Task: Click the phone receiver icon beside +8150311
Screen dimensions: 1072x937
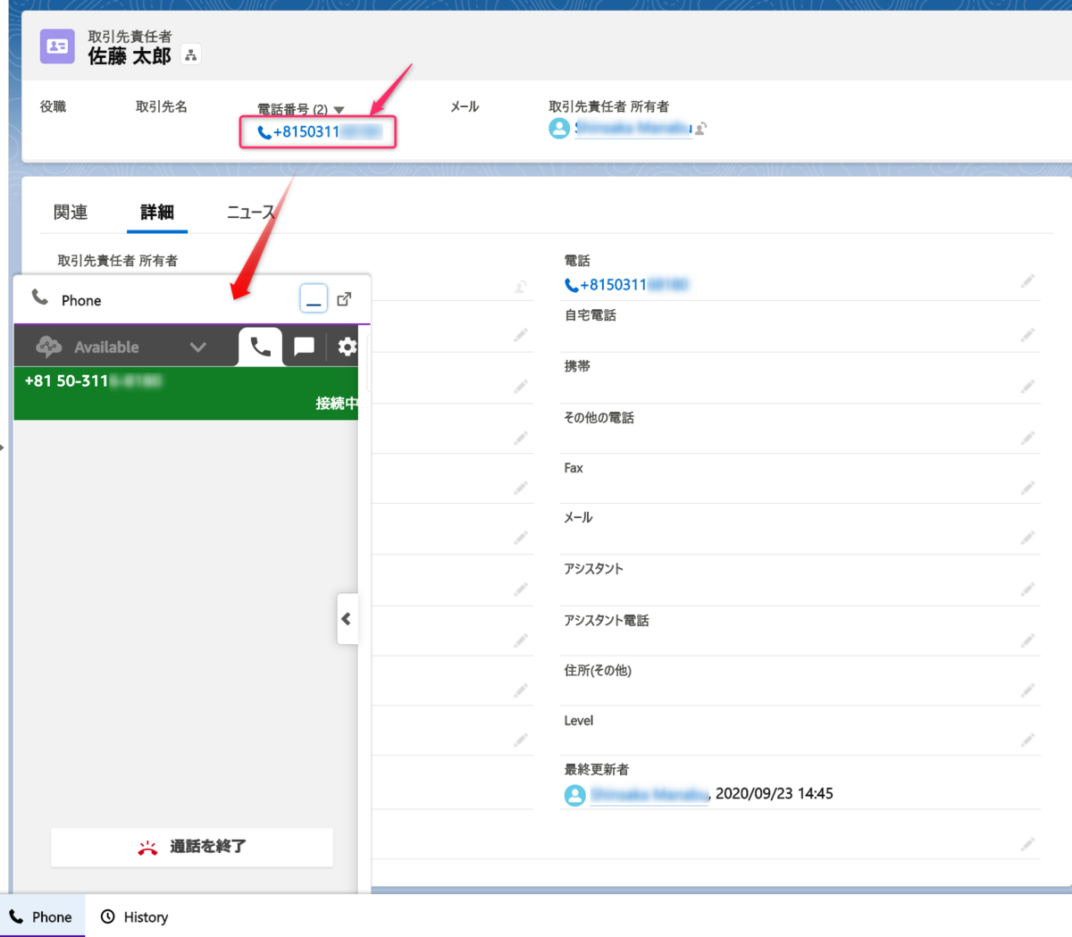Action: (264, 131)
